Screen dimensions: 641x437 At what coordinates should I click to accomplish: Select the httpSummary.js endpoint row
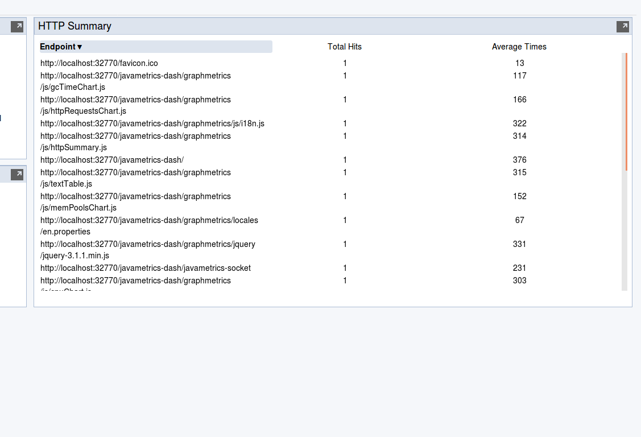135,141
